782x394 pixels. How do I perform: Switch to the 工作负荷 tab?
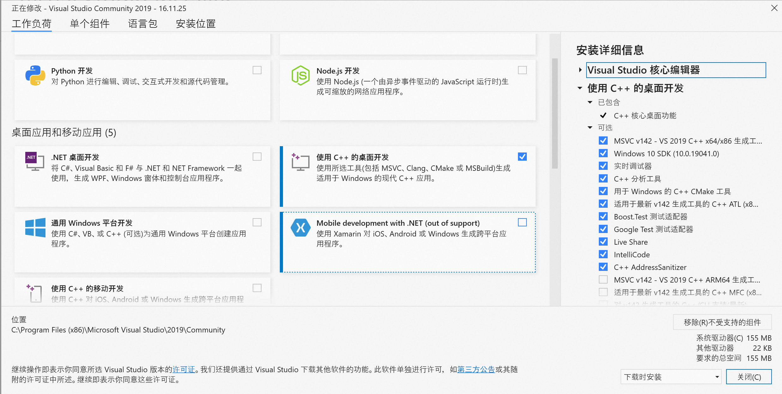click(32, 24)
